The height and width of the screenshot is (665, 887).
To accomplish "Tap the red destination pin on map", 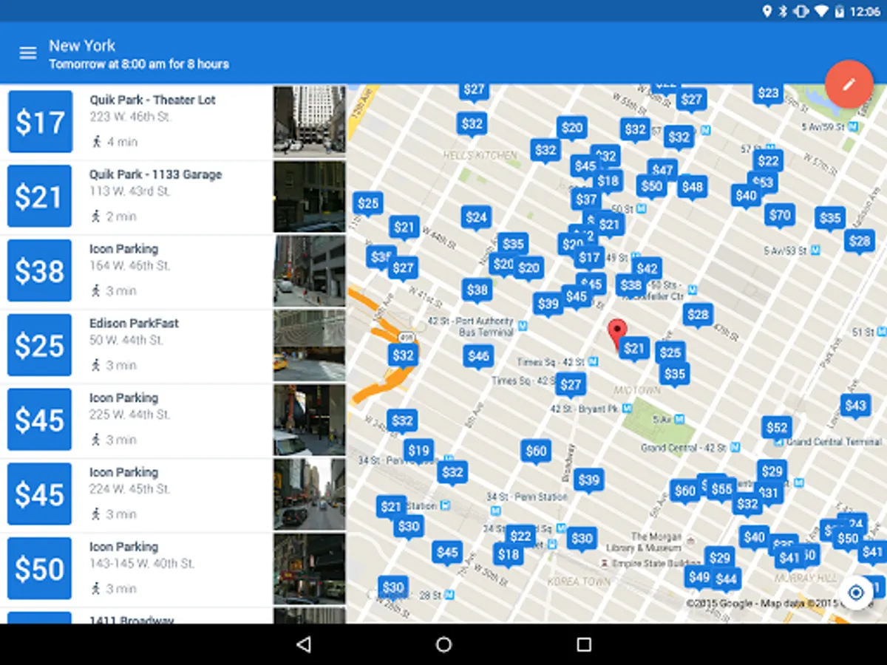I will click(x=617, y=334).
